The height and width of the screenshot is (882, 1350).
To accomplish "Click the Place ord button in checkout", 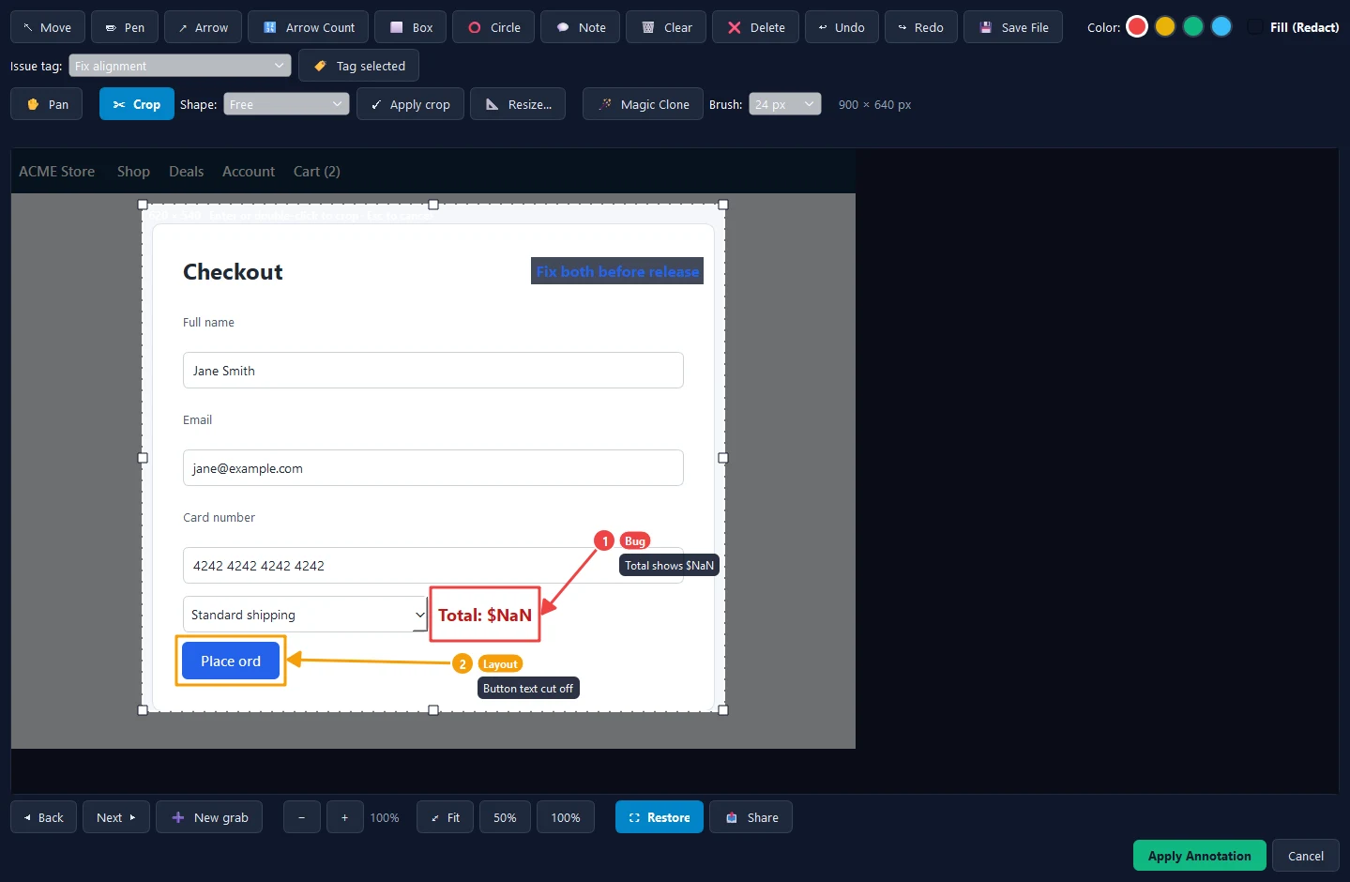I will coord(231,661).
